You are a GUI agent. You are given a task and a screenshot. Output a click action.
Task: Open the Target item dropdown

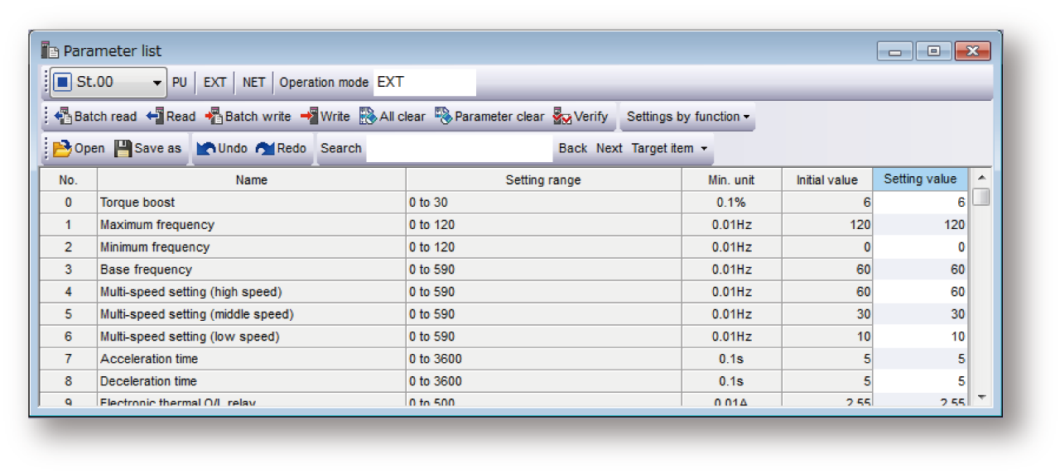click(x=670, y=149)
